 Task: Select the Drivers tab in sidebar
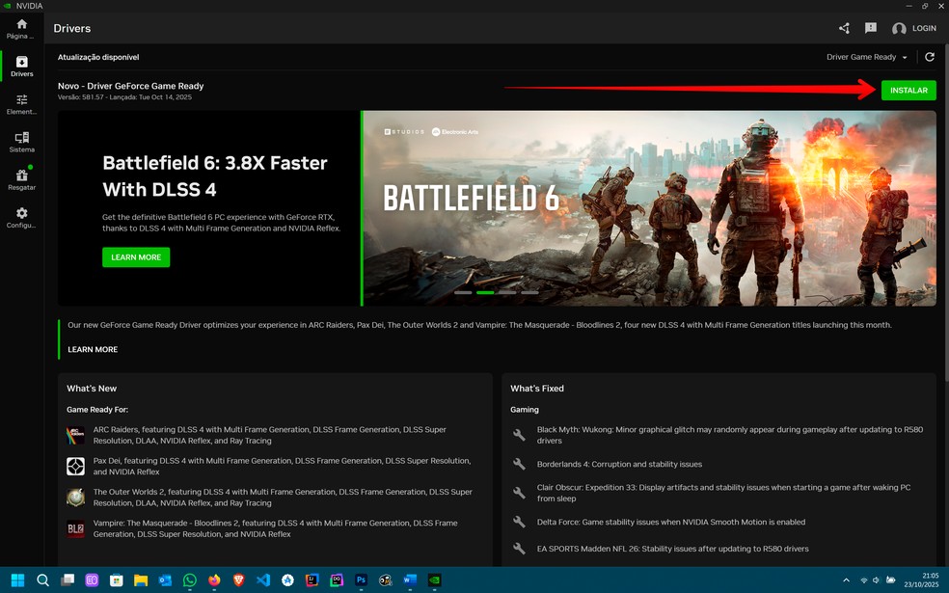pyautogui.click(x=21, y=67)
